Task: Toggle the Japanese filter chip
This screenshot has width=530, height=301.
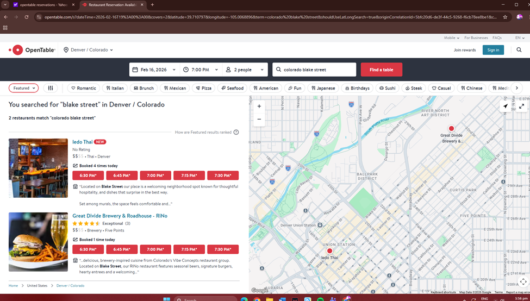Action: (x=323, y=88)
